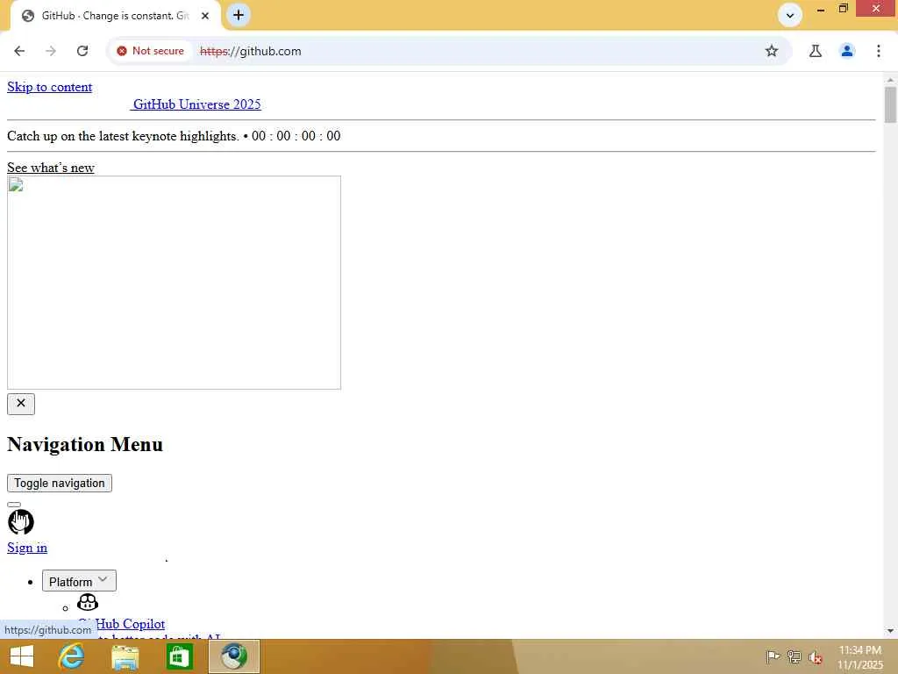898x674 pixels.
Task: Click the muted volume tray icon
Action: pyautogui.click(x=816, y=656)
